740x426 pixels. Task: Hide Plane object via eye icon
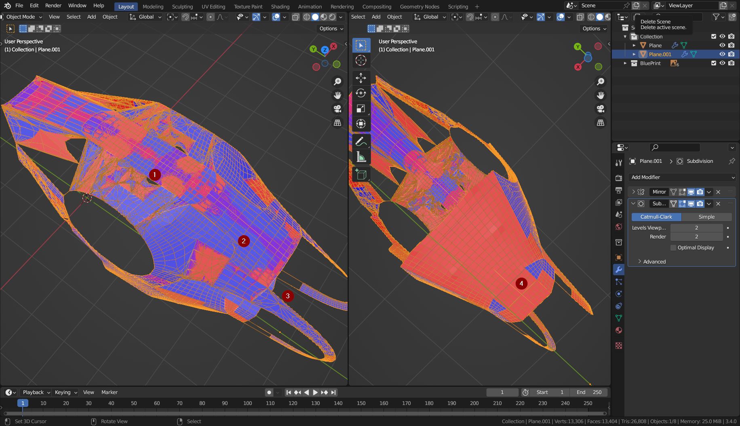(722, 45)
